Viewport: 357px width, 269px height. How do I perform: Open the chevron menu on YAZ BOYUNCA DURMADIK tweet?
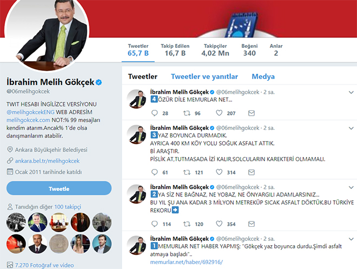point(351,128)
